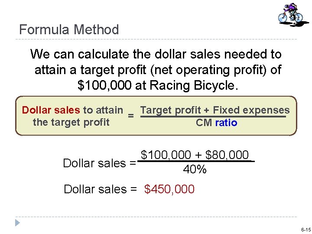Click the cyclist clip-art icon

290,14
